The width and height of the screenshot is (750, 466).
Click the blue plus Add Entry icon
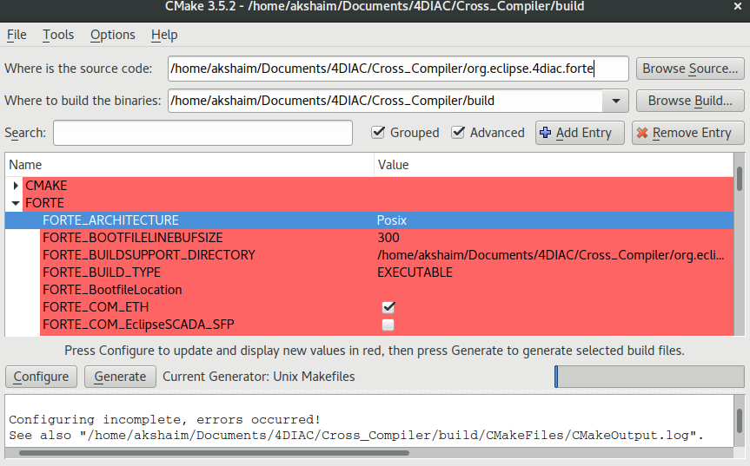545,133
